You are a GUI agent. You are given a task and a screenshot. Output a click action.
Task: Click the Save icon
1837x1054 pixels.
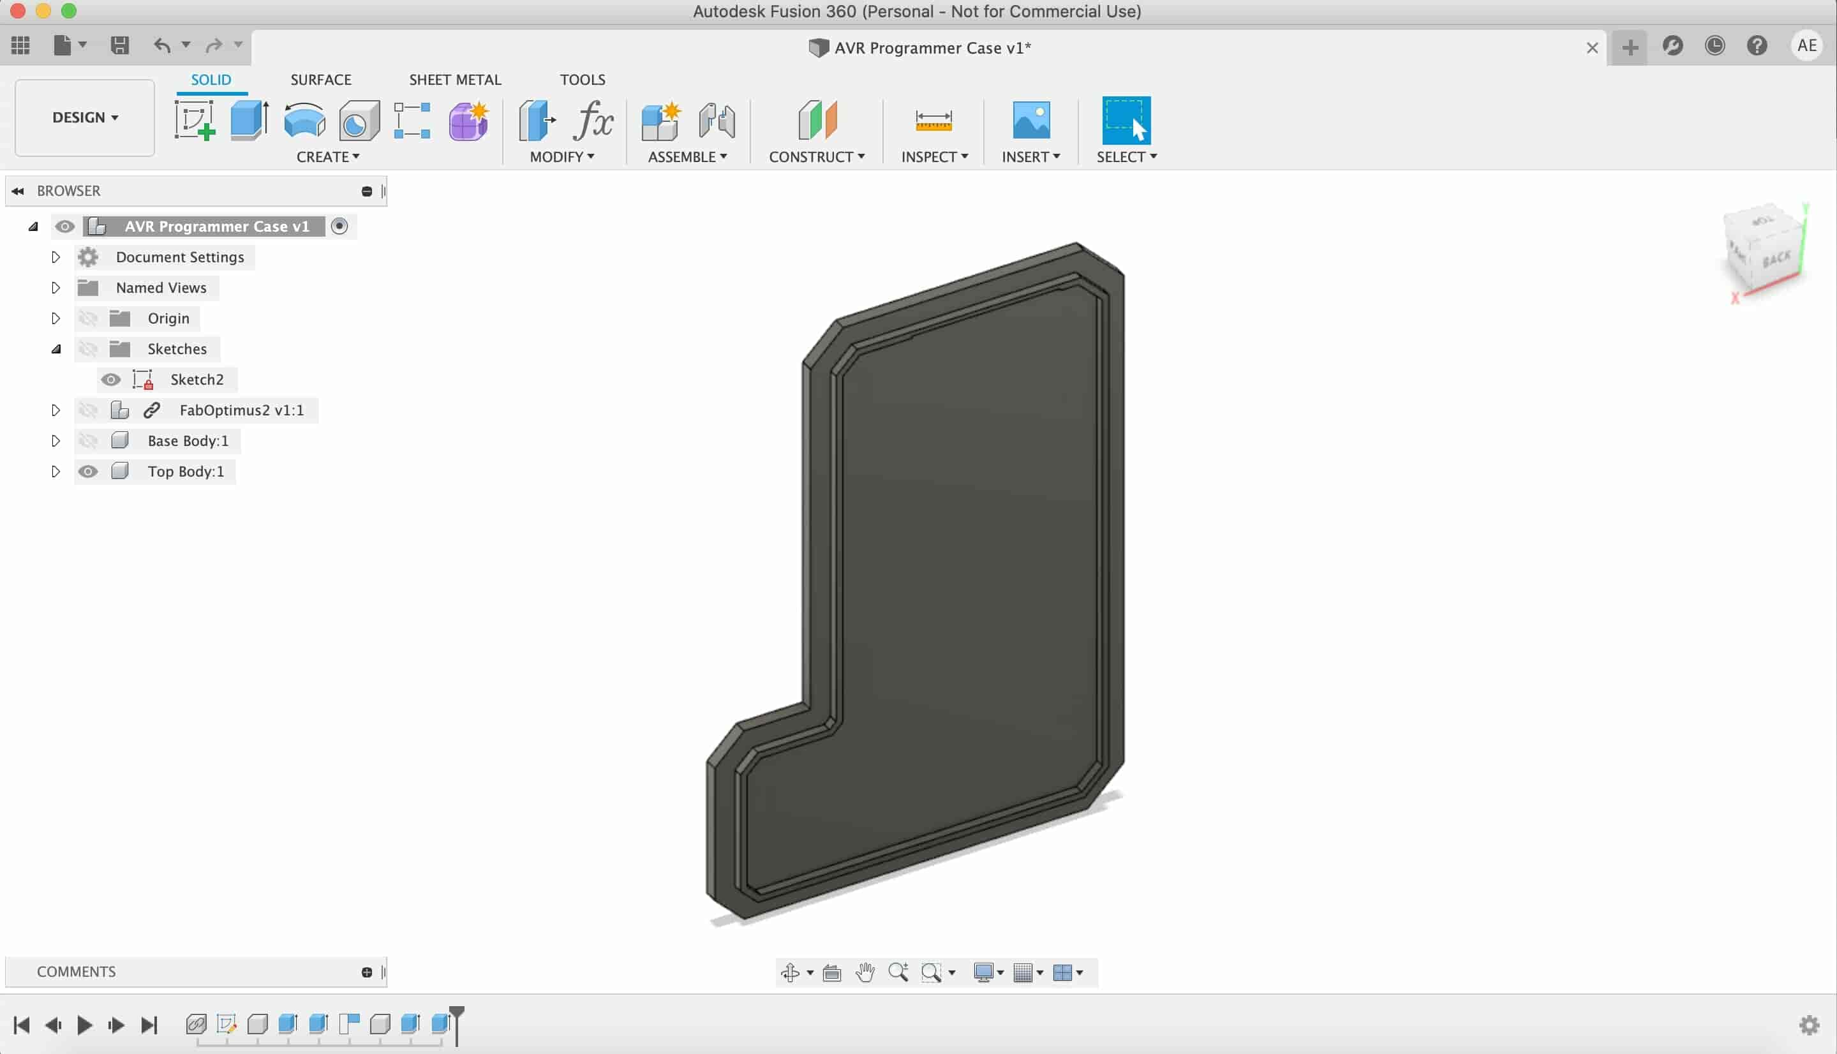click(x=119, y=45)
